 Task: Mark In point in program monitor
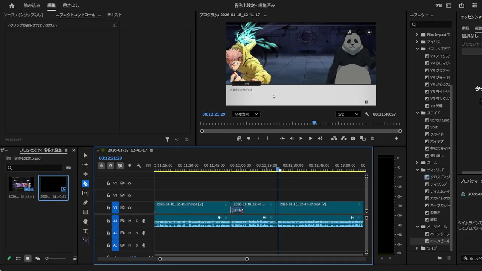pos(259,139)
